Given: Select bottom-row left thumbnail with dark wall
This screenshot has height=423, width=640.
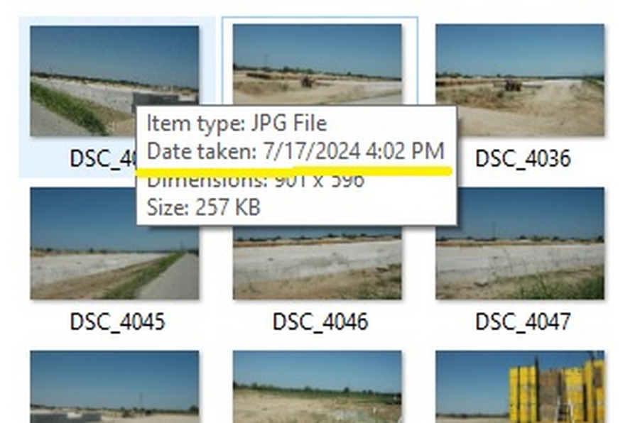Looking at the screenshot, I should click(114, 386).
